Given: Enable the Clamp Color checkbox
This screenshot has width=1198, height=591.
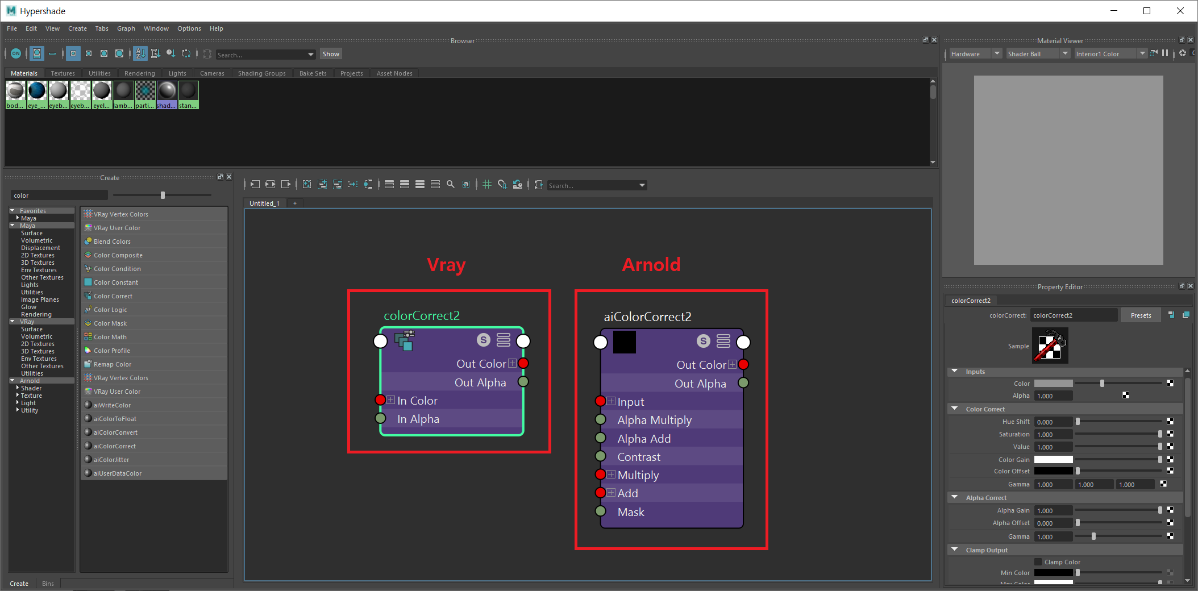Looking at the screenshot, I should [x=1038, y=562].
